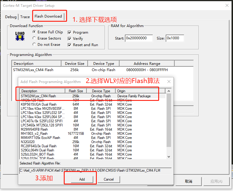This screenshot has width=233, height=191.
Task: Select the Flash Download tab
Action: coord(48,16)
